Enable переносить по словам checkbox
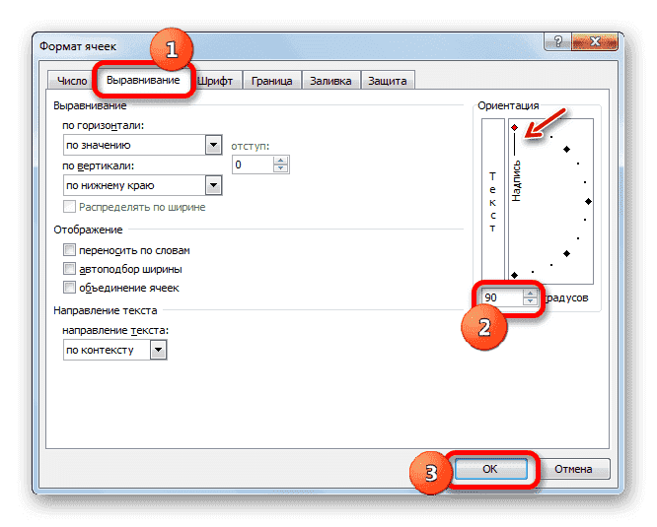Viewport: 657px width, 527px height. click(69, 250)
